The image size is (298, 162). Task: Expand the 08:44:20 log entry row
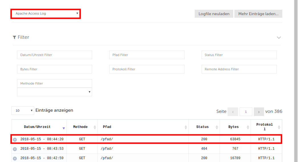[x=15, y=139]
